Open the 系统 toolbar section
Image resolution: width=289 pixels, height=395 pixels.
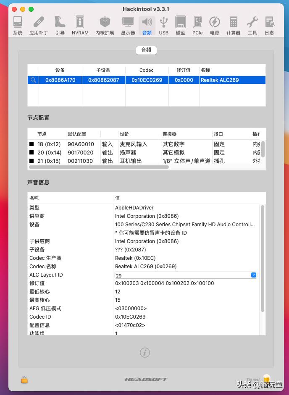(x=18, y=26)
